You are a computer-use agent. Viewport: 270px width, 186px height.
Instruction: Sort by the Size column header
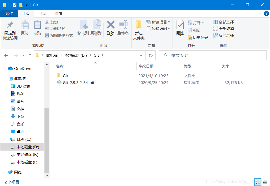tap(232, 66)
